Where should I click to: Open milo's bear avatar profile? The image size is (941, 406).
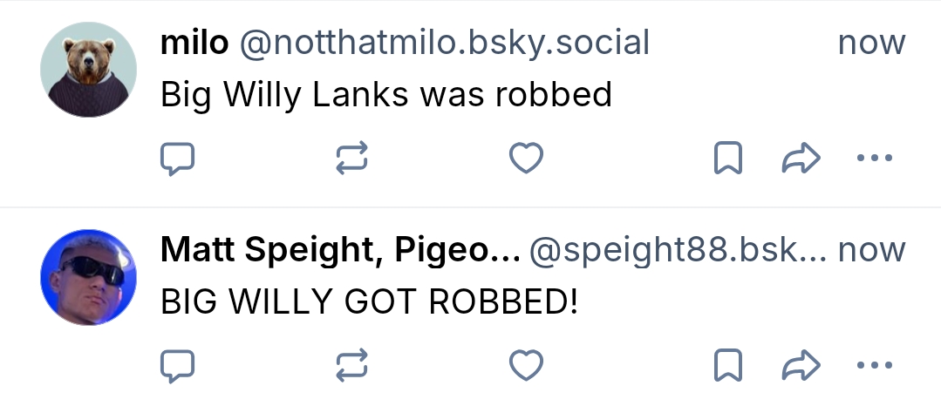[89, 70]
